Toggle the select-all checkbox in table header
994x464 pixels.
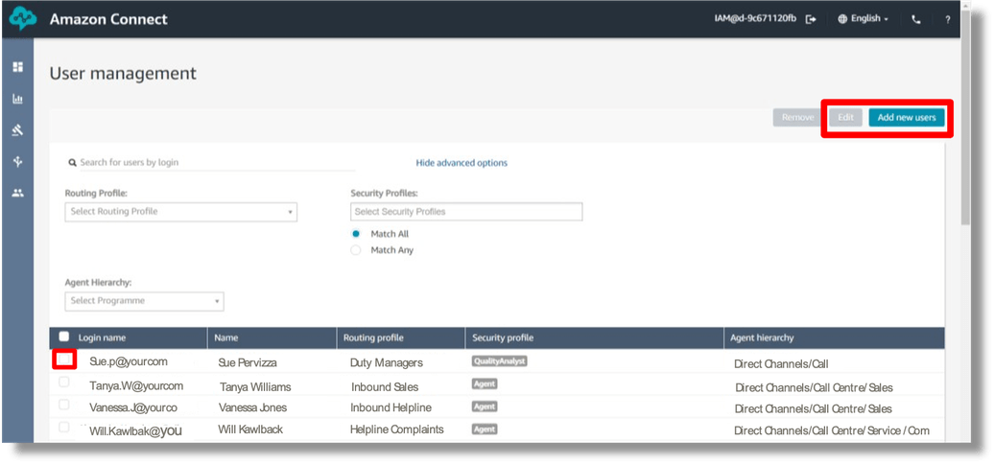pos(64,336)
